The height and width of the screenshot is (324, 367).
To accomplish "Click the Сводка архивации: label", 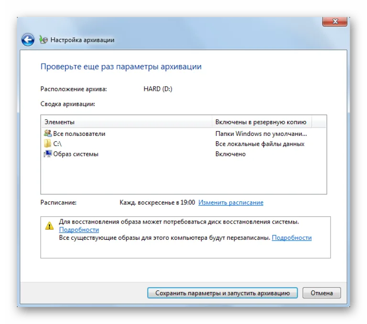I will [68, 104].
